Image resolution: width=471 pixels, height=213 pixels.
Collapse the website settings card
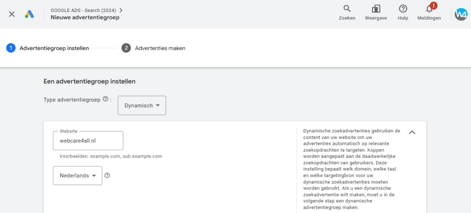point(412,132)
